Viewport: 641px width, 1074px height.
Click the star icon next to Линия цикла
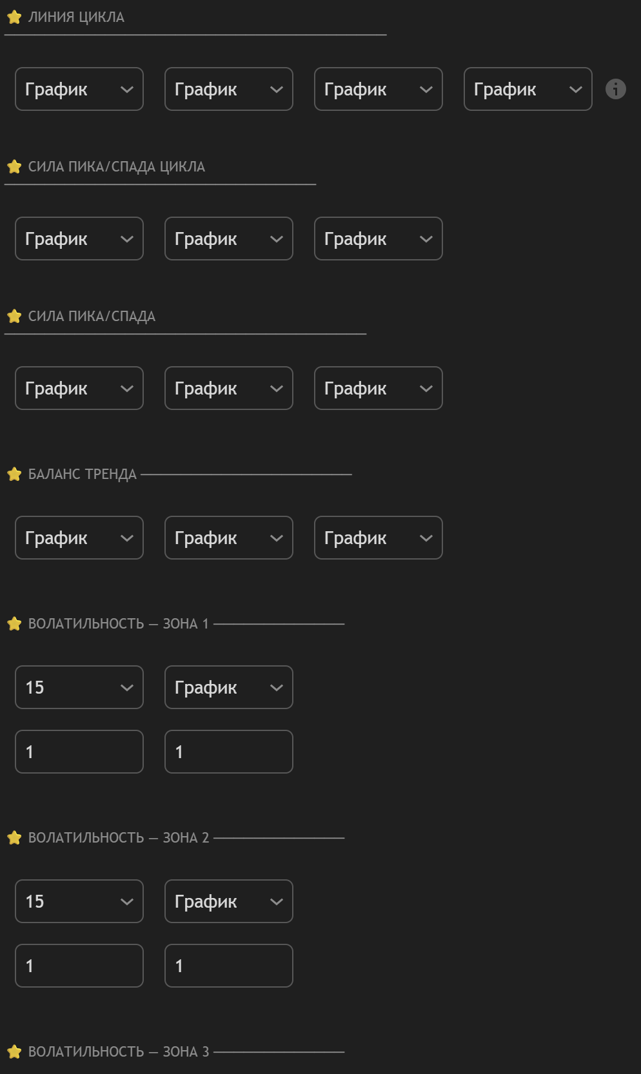tap(14, 17)
